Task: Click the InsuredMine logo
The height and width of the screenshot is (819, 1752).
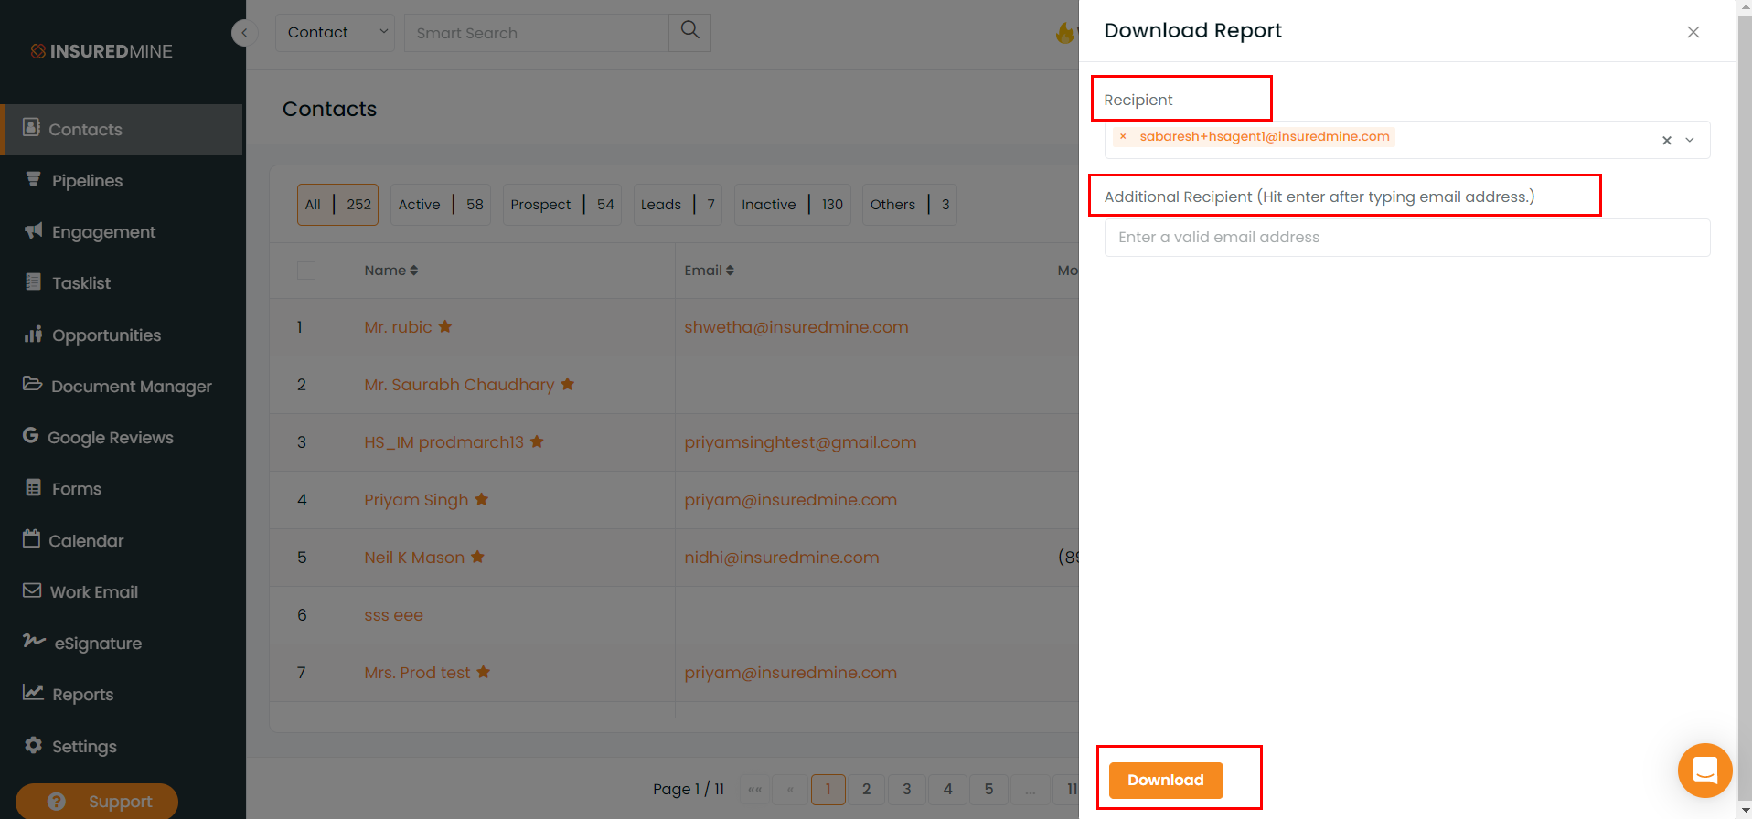Action: point(101,51)
